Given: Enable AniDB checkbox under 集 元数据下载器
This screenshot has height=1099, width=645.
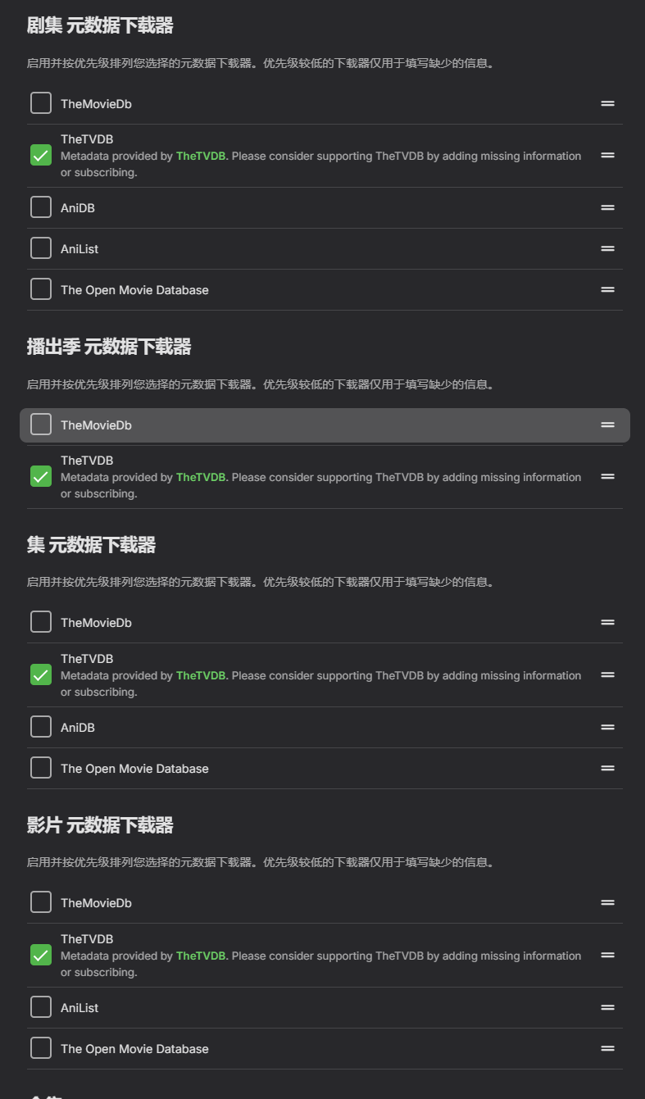Looking at the screenshot, I should [x=41, y=727].
